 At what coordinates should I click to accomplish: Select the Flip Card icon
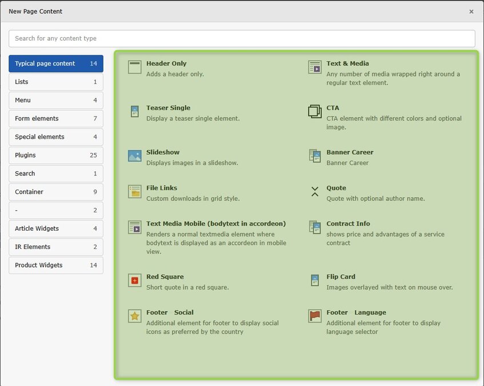pos(315,280)
